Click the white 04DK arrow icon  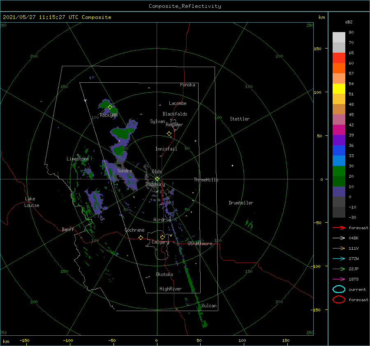coord(339,238)
